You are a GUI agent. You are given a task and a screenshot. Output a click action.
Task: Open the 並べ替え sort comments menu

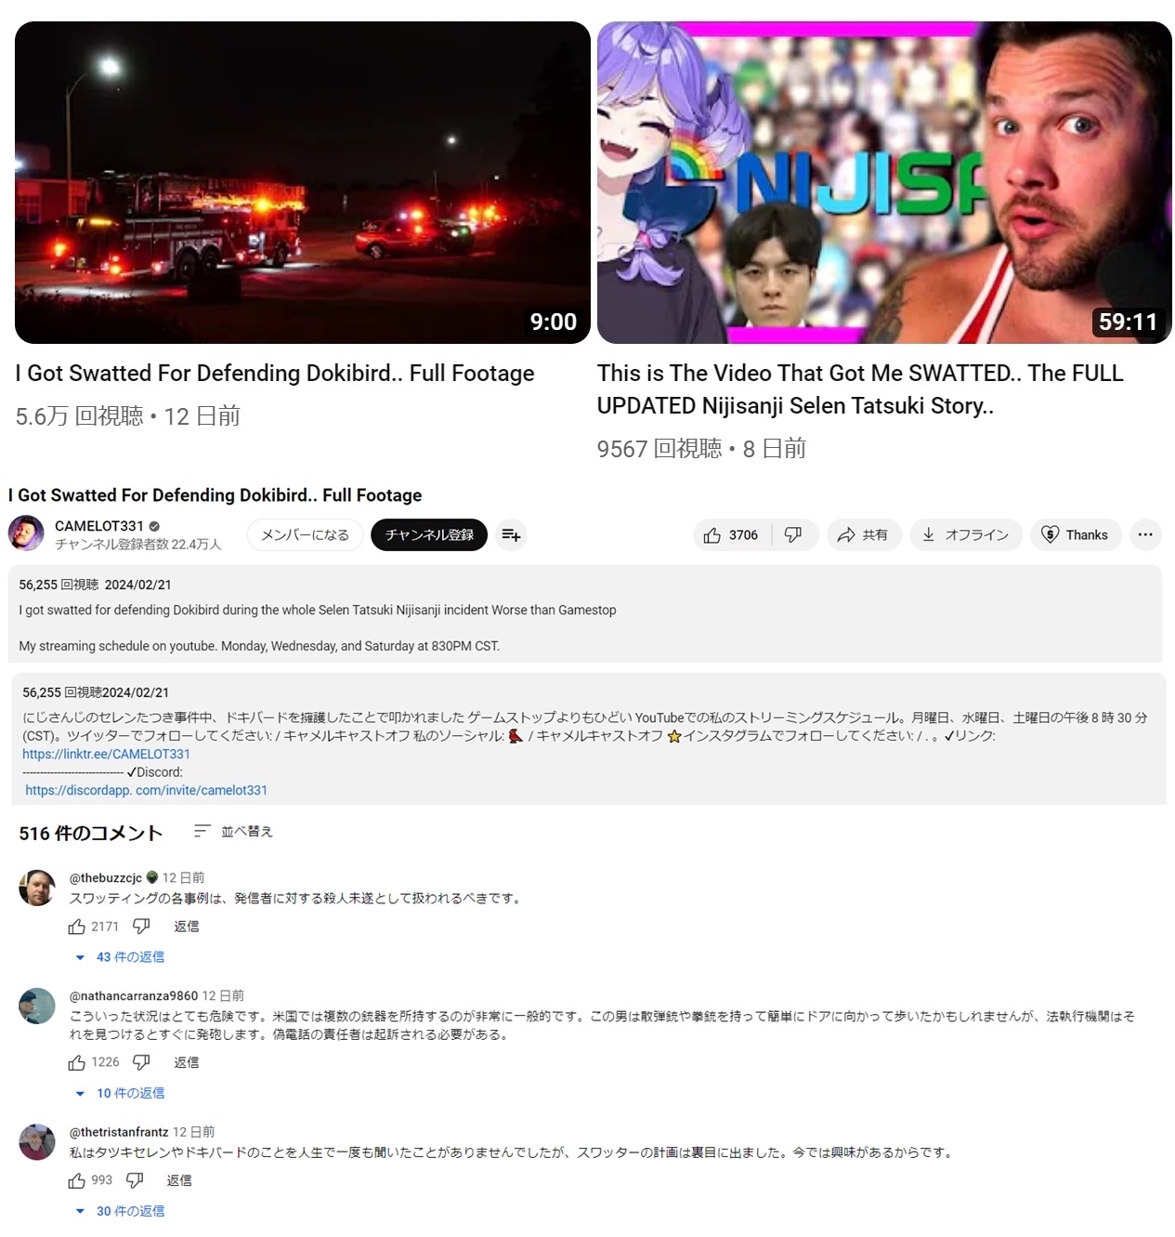233,832
